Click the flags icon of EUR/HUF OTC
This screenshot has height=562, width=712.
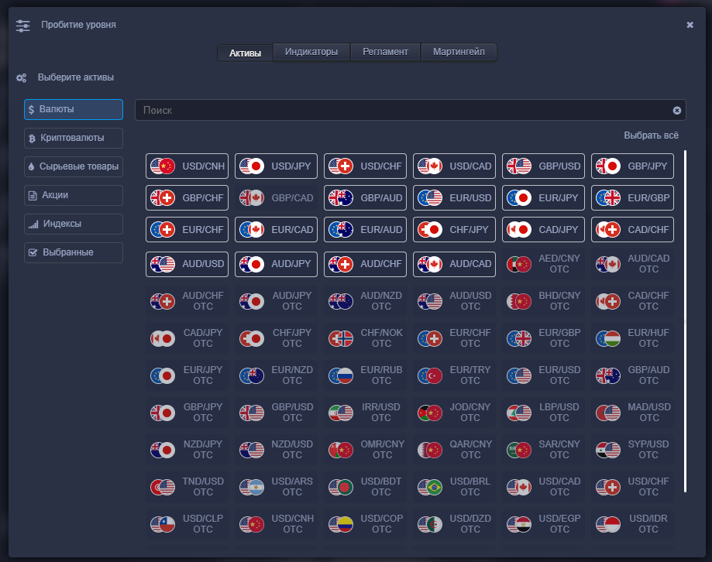608,338
